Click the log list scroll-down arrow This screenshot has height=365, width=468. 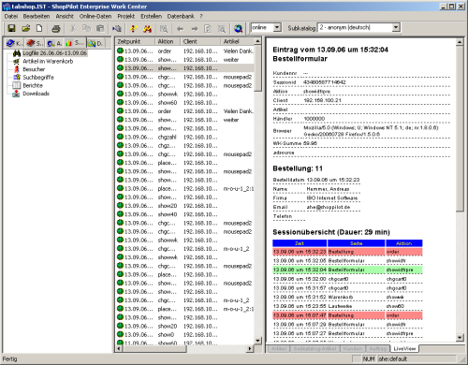tap(257, 341)
